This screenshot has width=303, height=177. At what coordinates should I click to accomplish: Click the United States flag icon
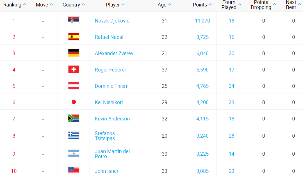pyautogui.click(x=74, y=171)
